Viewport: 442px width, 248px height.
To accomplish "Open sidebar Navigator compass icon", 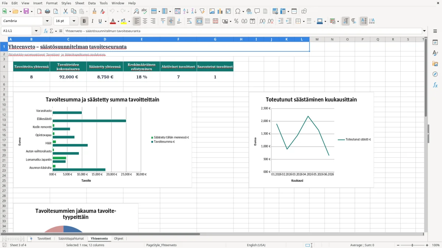I will pyautogui.click(x=435, y=74).
